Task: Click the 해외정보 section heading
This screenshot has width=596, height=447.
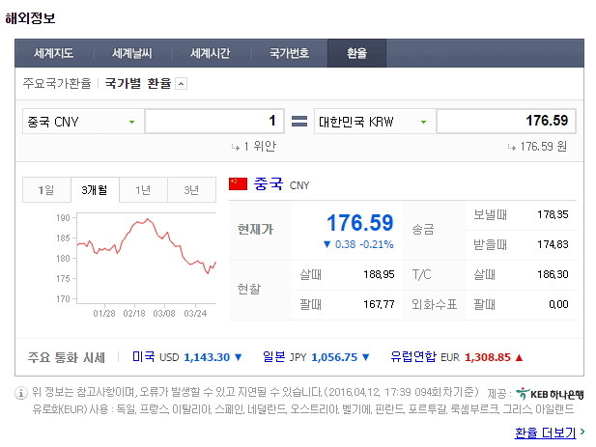Action: [30, 18]
